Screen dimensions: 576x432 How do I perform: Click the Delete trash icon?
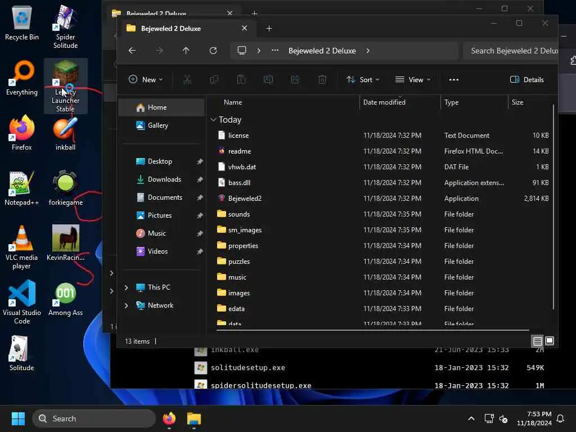(322, 79)
